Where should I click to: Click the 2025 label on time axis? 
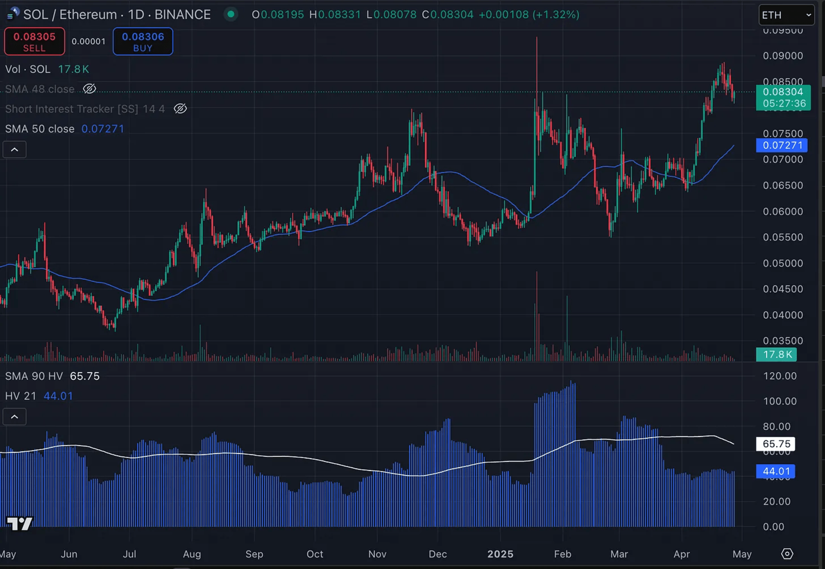pos(500,554)
